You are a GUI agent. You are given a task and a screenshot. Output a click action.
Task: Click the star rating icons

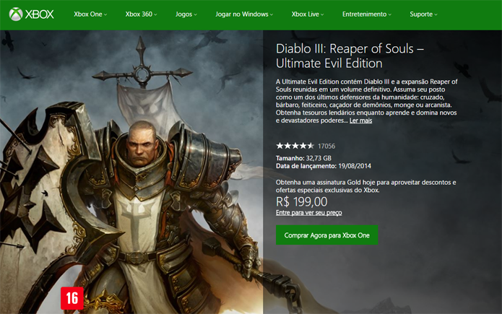click(295, 146)
